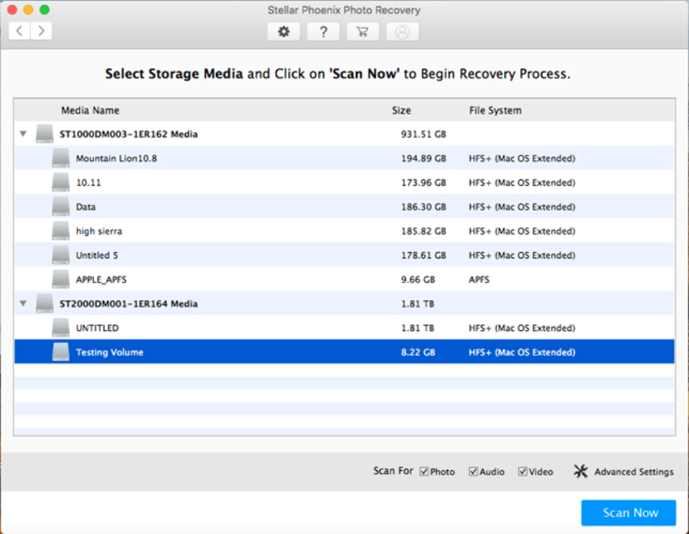Select the high sierra volume
The width and height of the screenshot is (689, 534).
click(344, 231)
